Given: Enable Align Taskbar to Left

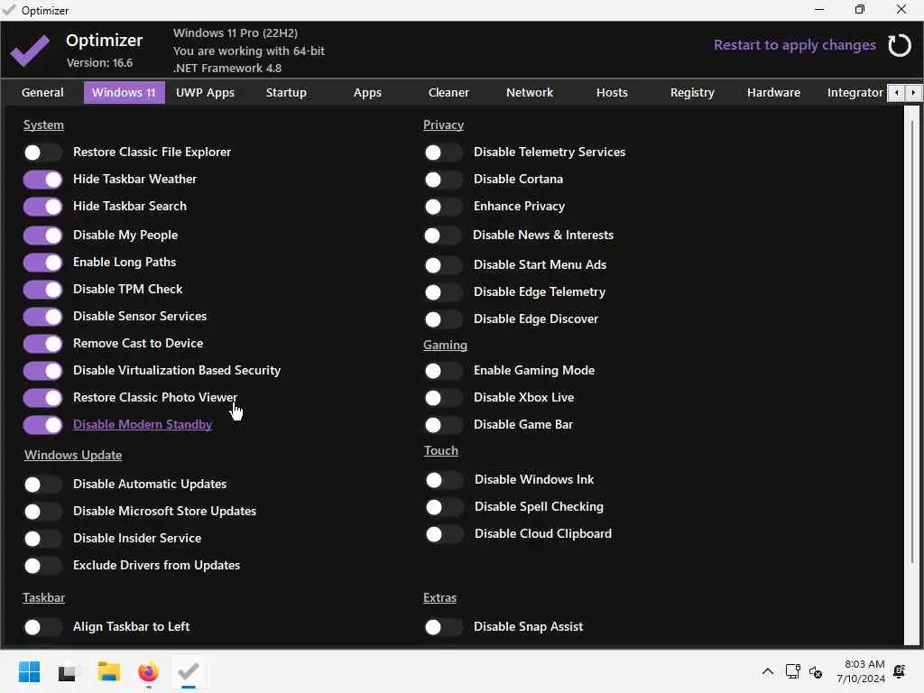Looking at the screenshot, I should pos(42,628).
